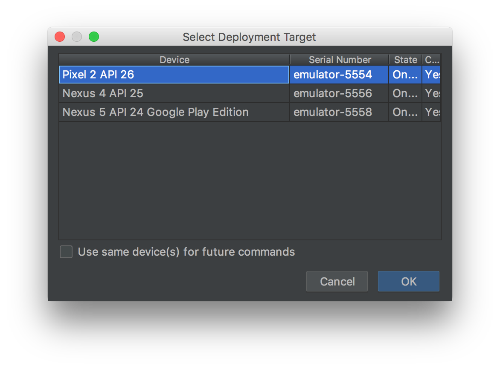Viewport: 500px width, 369px height.
Task: Click the Yes cell in emulator-5556 row
Action: click(x=432, y=93)
